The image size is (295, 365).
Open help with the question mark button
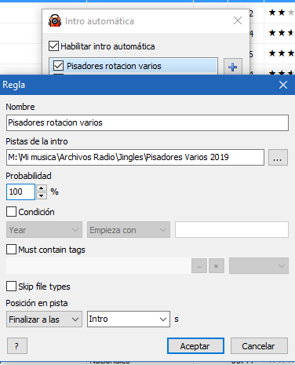tap(17, 346)
